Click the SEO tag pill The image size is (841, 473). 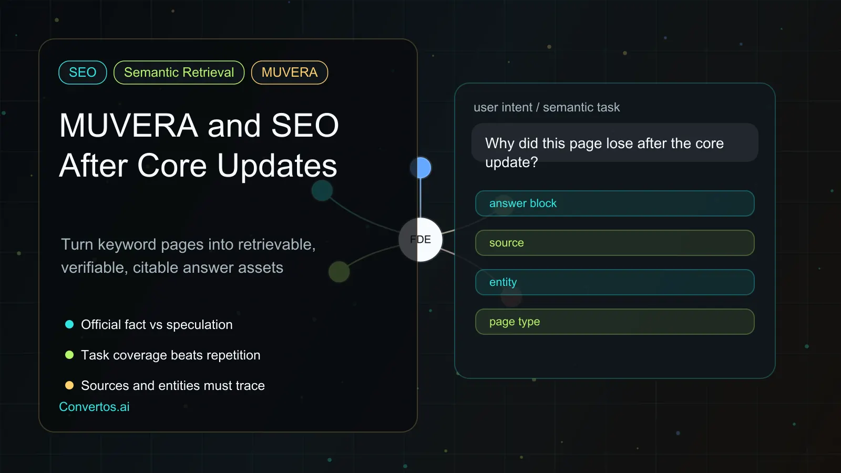coord(83,73)
